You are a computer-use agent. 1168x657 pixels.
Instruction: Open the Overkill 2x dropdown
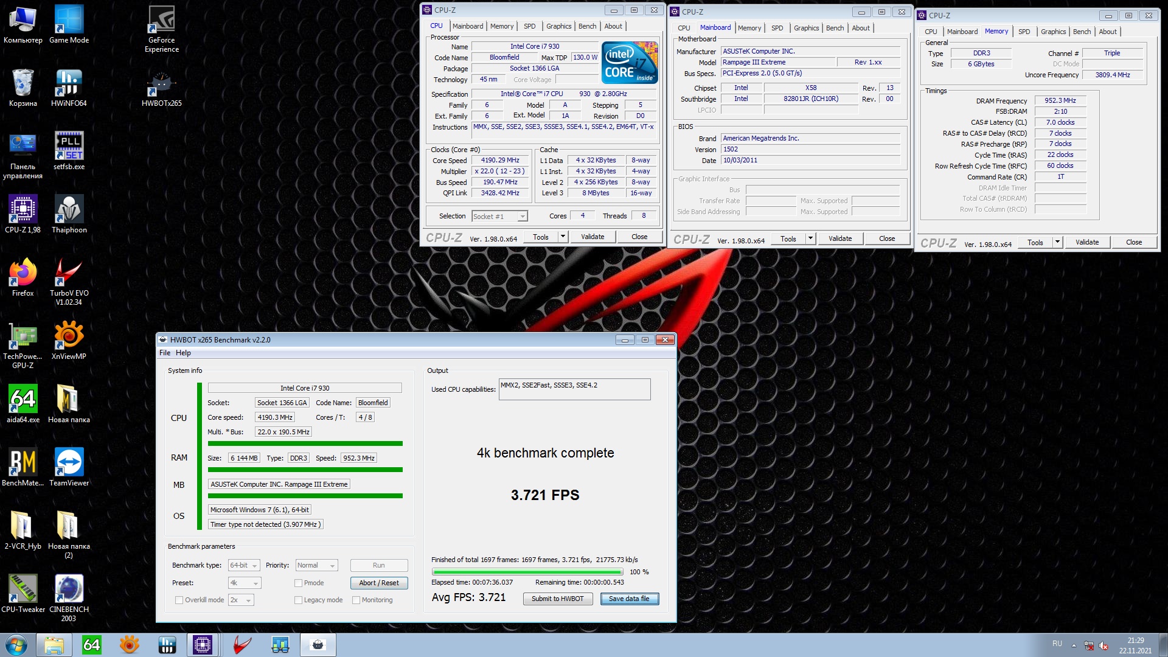(x=241, y=600)
